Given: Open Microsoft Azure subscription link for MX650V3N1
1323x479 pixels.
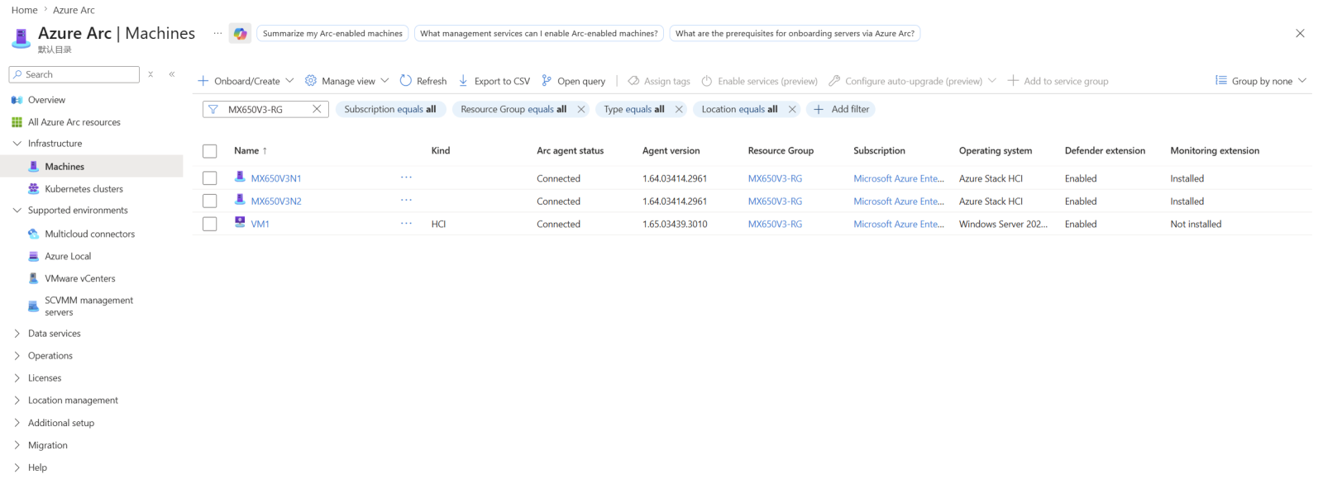Looking at the screenshot, I should (x=899, y=178).
